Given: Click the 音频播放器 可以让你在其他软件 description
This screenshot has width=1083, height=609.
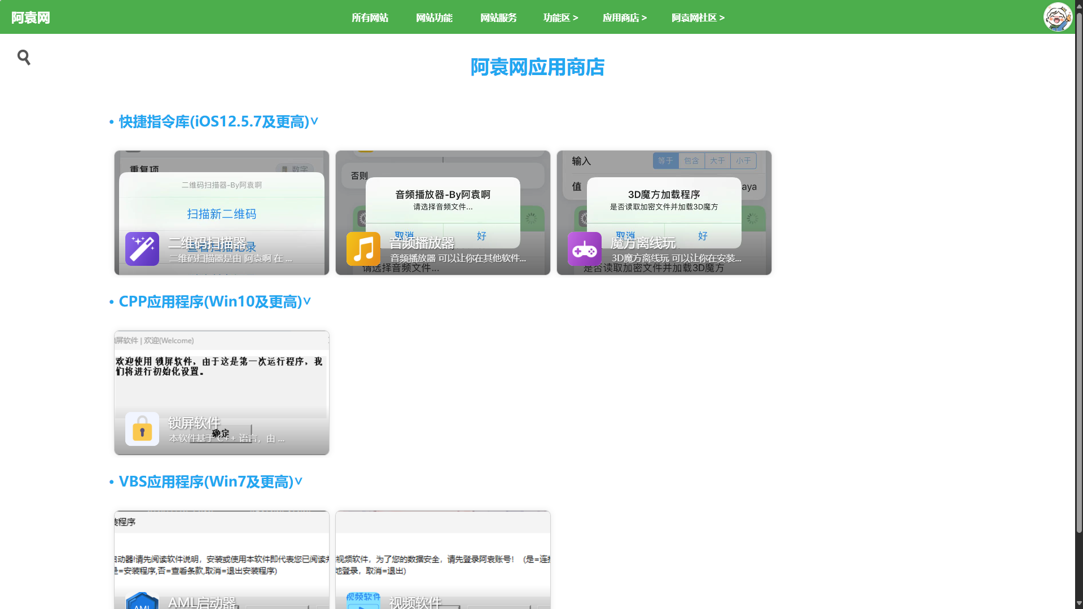Looking at the screenshot, I should pos(458,259).
